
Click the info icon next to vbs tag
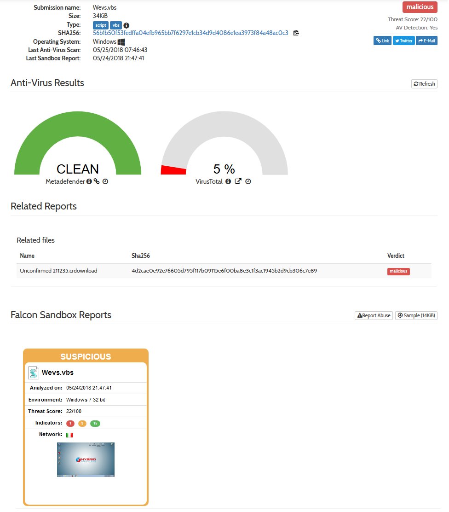[x=126, y=25]
